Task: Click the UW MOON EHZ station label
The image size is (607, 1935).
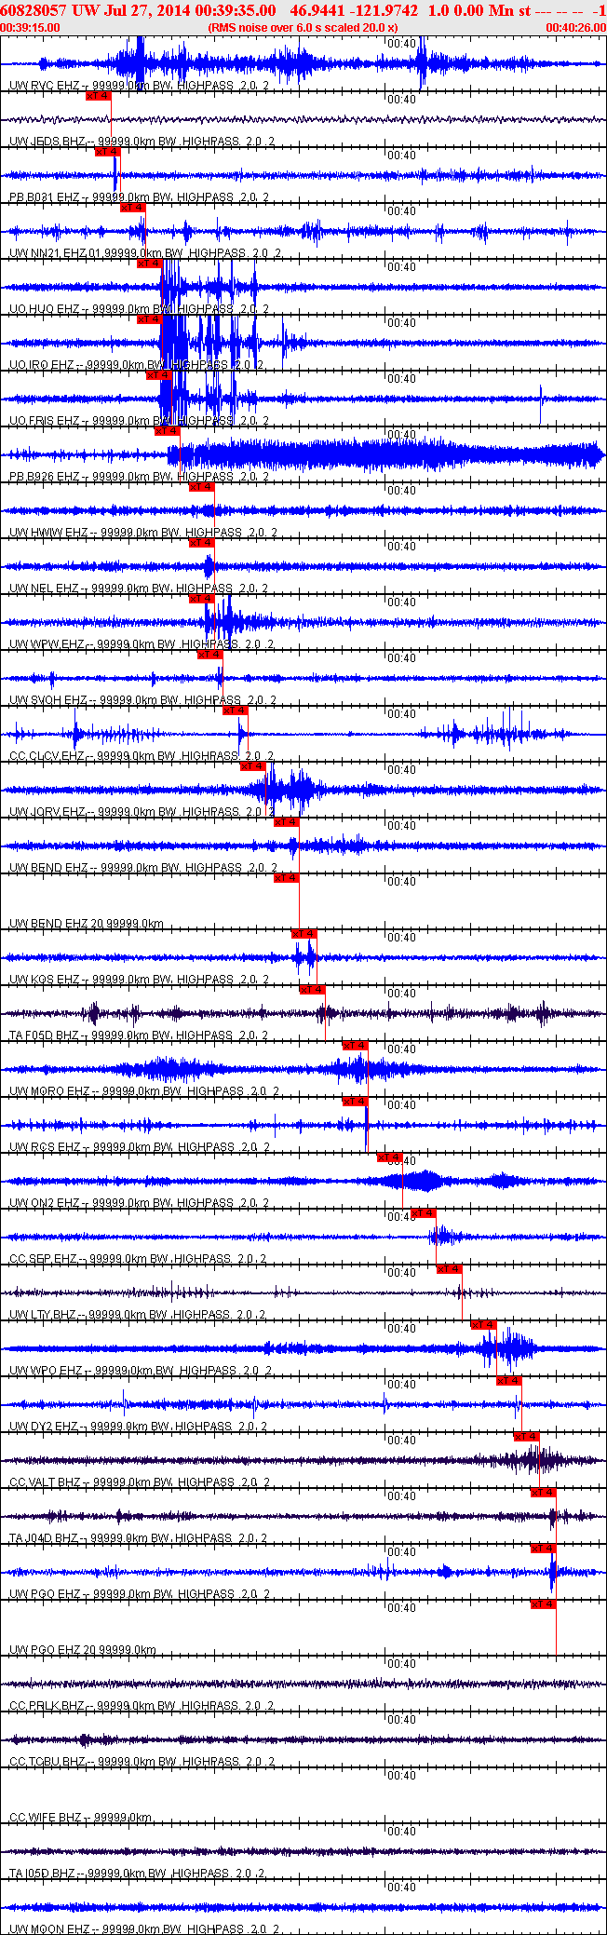Action: [x=144, y=1929]
